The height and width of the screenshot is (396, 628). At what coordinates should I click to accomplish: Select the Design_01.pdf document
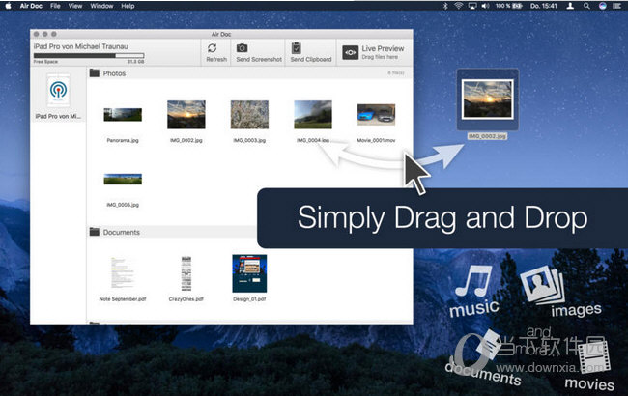(249, 273)
